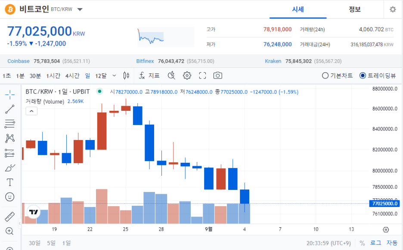The width and height of the screenshot is (403, 250).
Task: Set range to 30일
Action: click(x=34, y=243)
